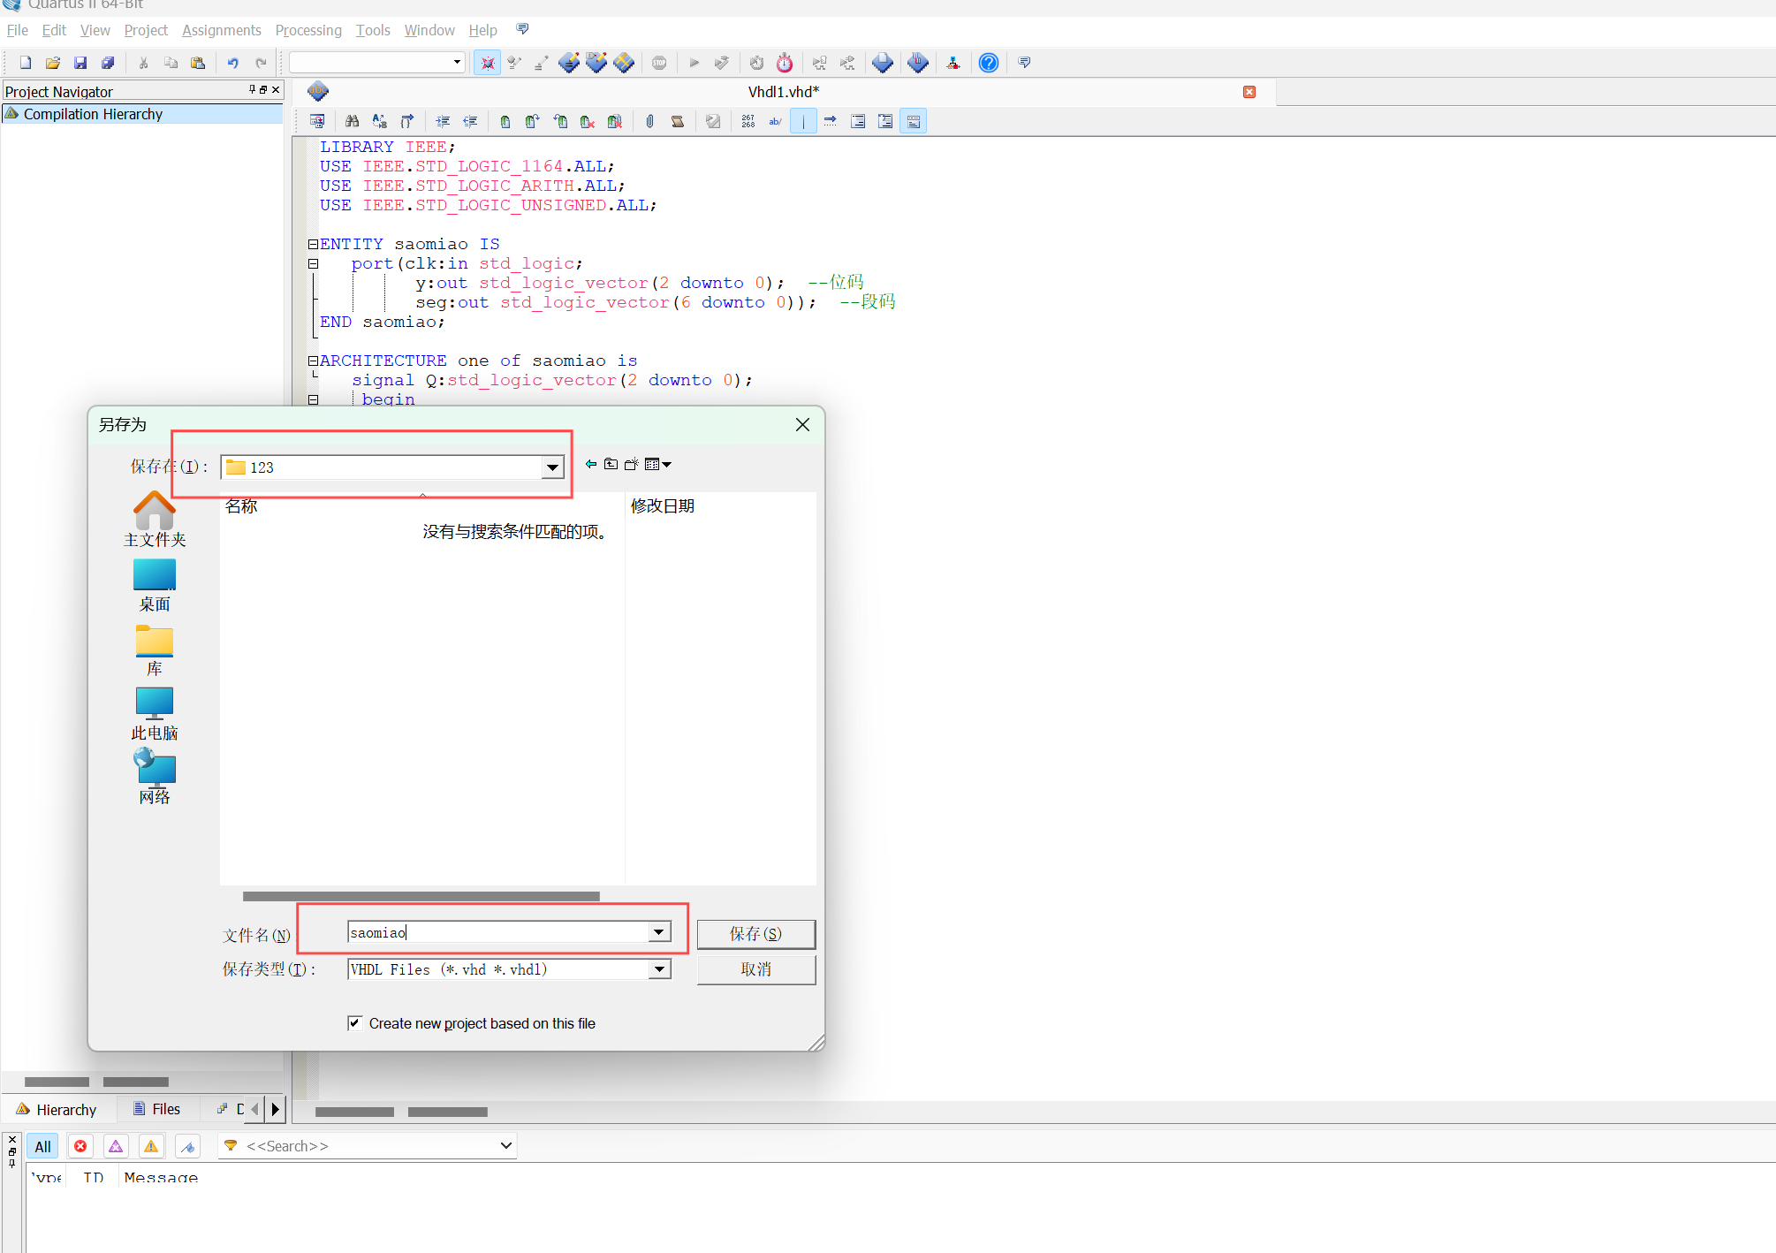Click the Increase indent icon in the editor toolbar
The height and width of the screenshot is (1253, 1776).
pyautogui.click(x=443, y=121)
